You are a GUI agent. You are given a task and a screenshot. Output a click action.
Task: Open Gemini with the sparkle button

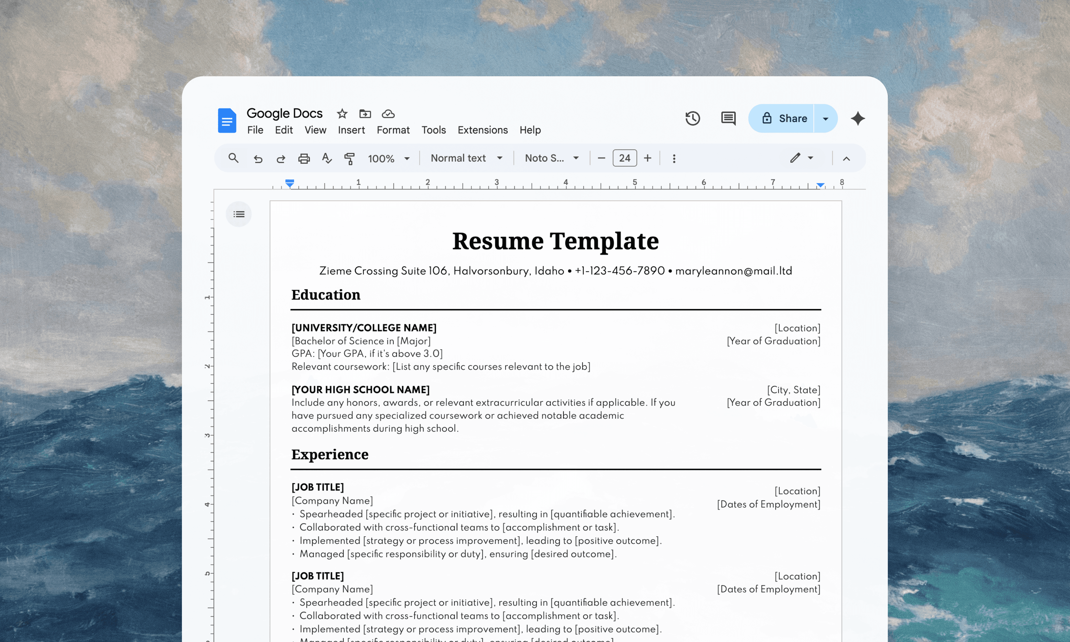pos(858,118)
